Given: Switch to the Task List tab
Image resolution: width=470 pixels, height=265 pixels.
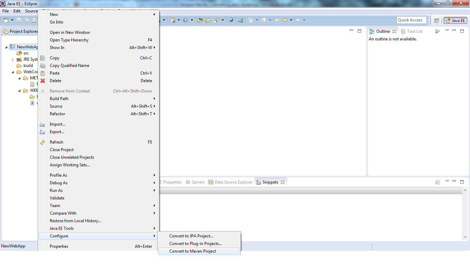Looking at the screenshot, I should [413, 31].
